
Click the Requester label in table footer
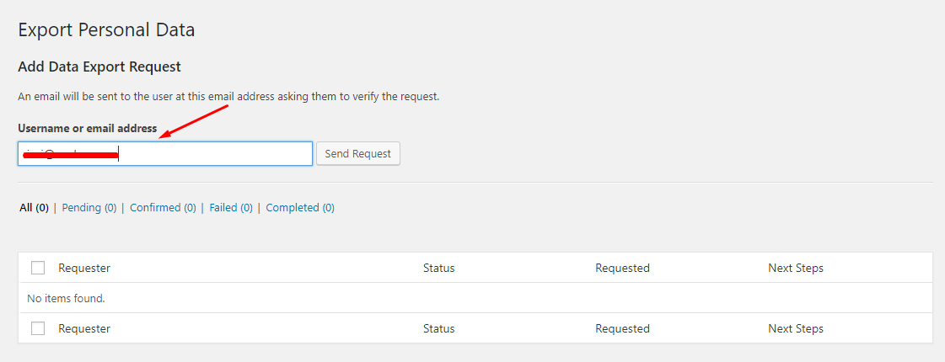[x=84, y=329]
